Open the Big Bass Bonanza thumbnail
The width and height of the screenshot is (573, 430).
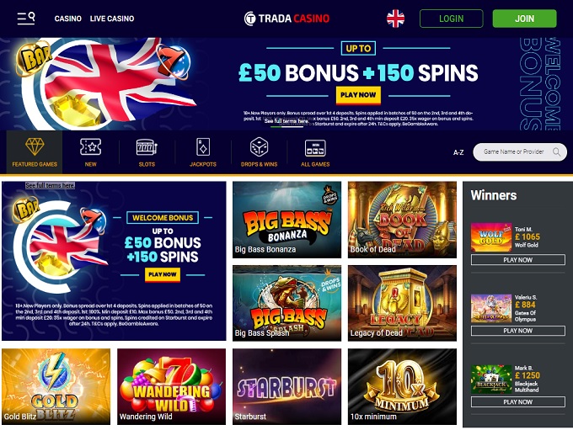coord(286,220)
